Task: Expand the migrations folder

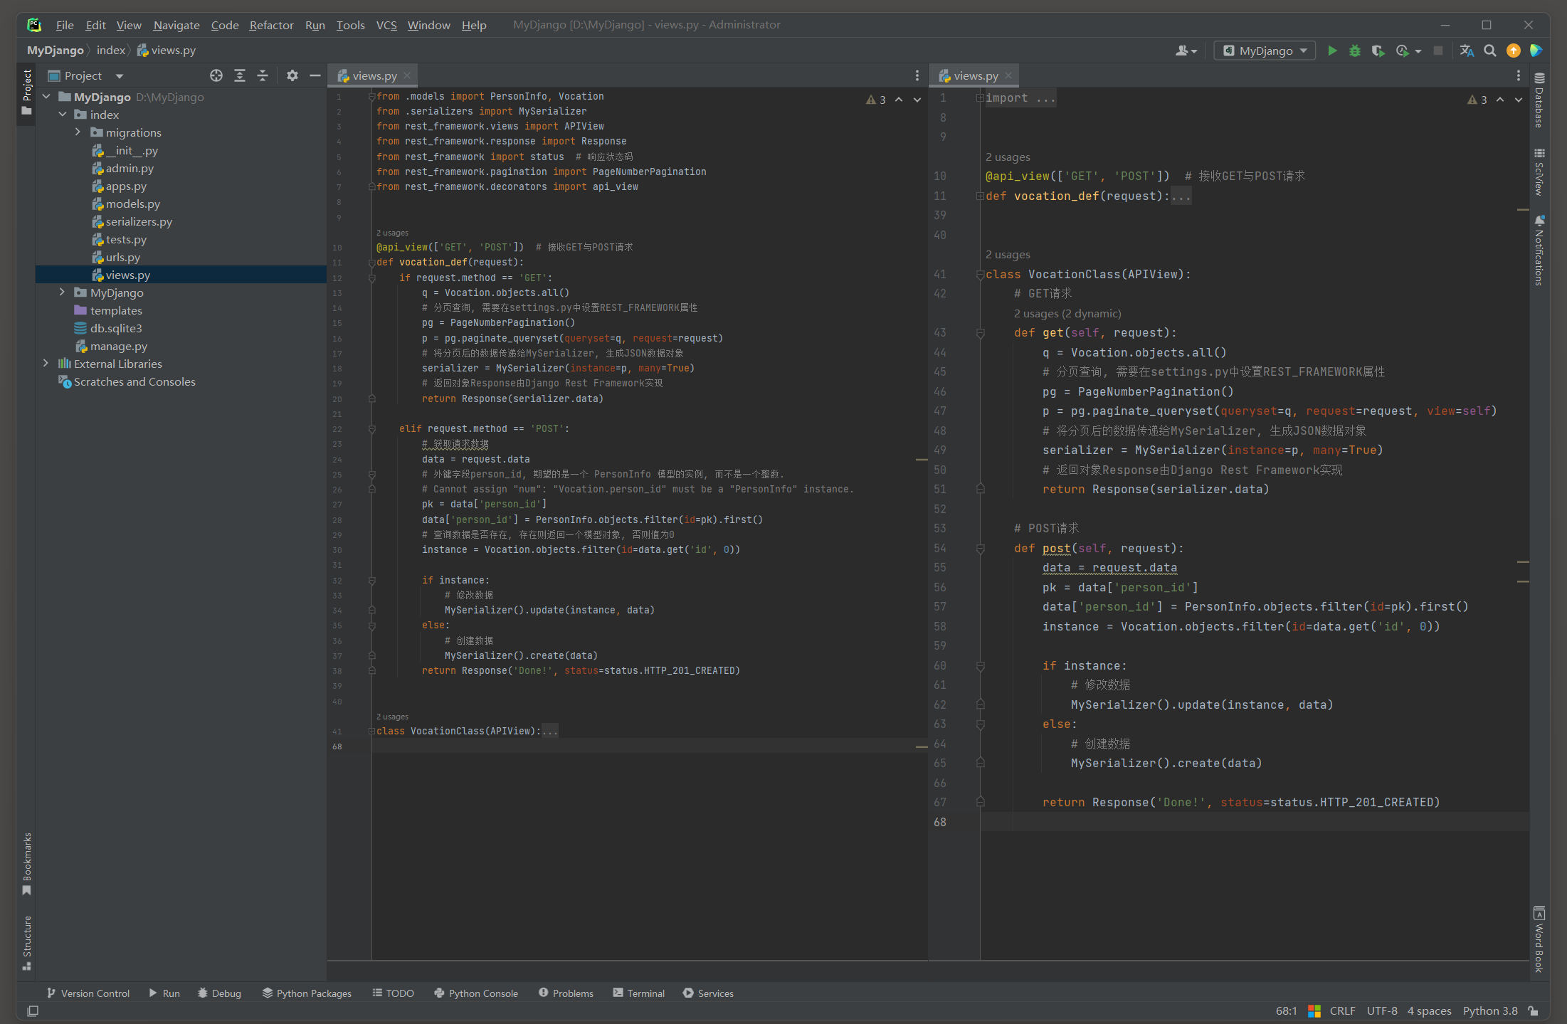Action: click(78, 132)
